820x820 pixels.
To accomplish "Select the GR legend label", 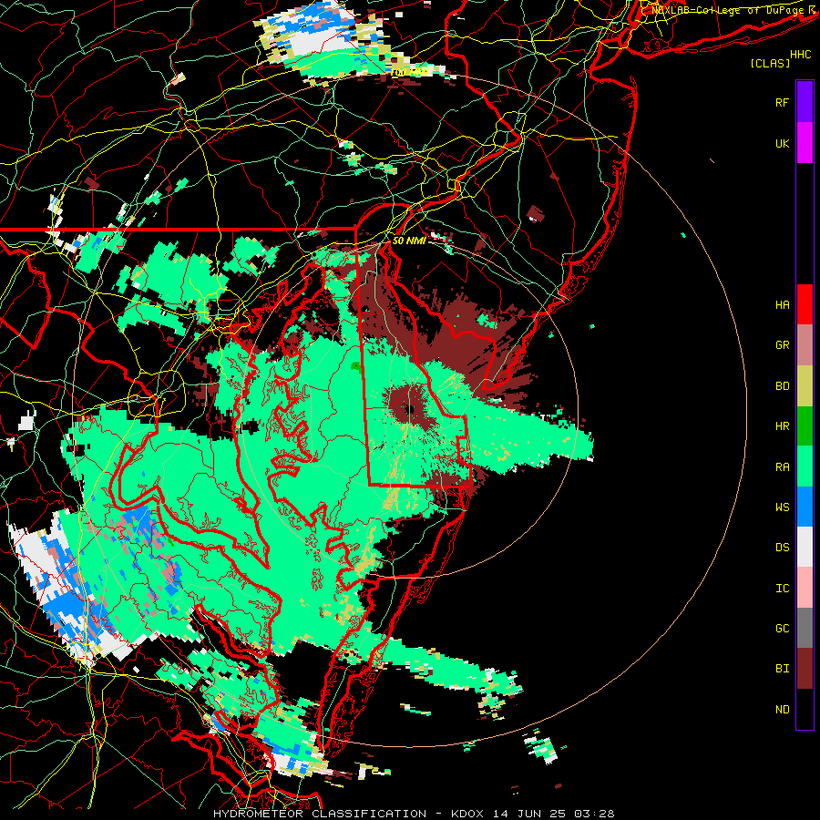I will tap(782, 345).
